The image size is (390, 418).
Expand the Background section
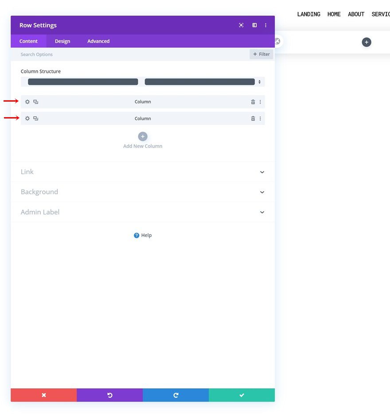[143, 192]
